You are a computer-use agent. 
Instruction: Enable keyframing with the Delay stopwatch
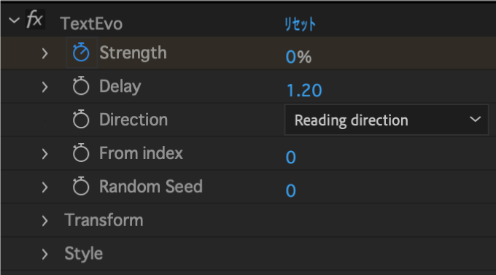(x=81, y=86)
